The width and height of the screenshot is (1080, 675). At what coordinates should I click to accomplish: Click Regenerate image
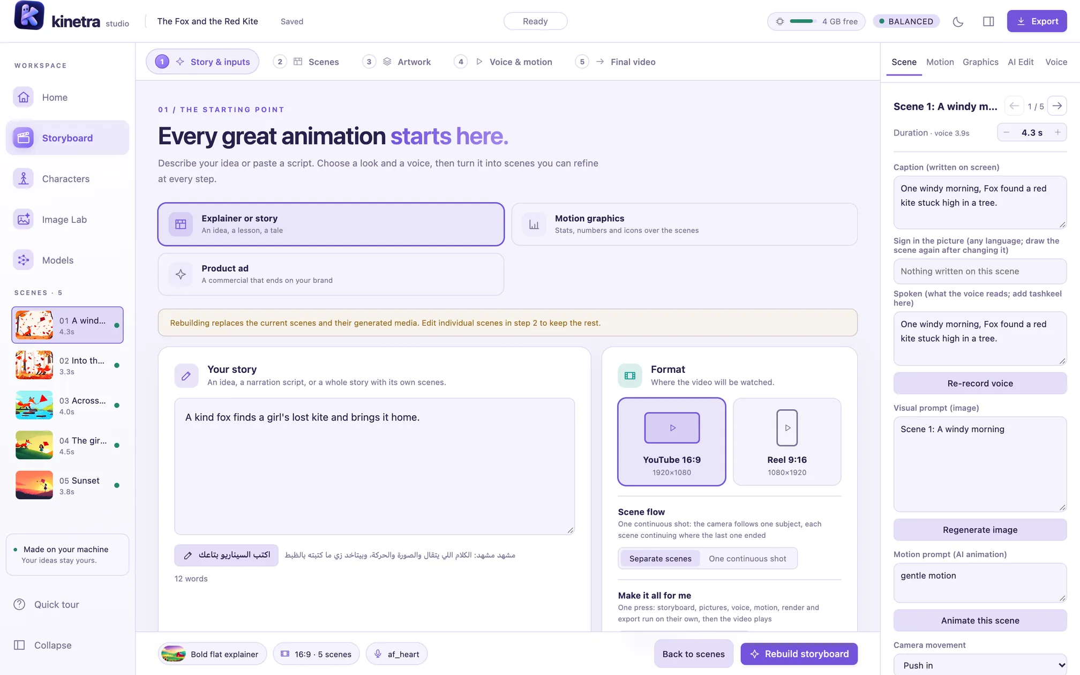[x=980, y=529]
